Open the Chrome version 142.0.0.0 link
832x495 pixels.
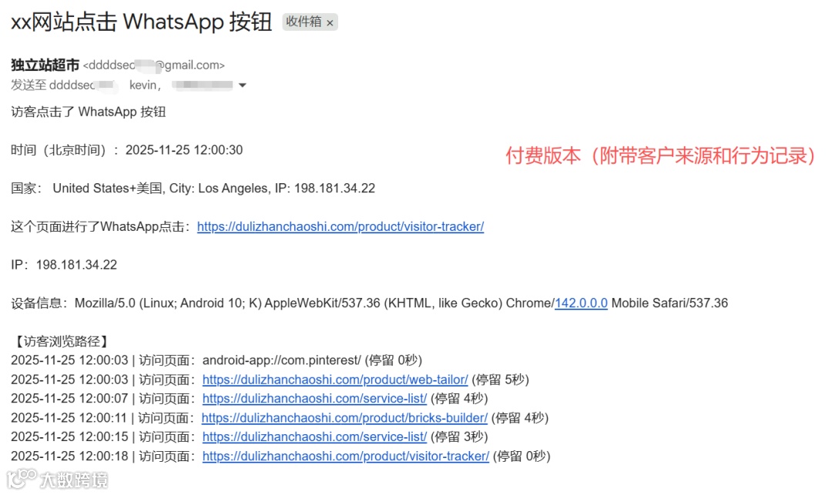click(x=581, y=303)
